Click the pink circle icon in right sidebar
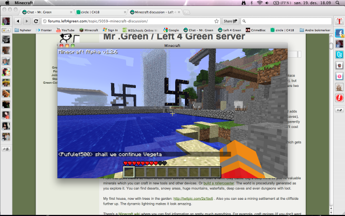This screenshot has width=345, height=216. click(x=339, y=76)
